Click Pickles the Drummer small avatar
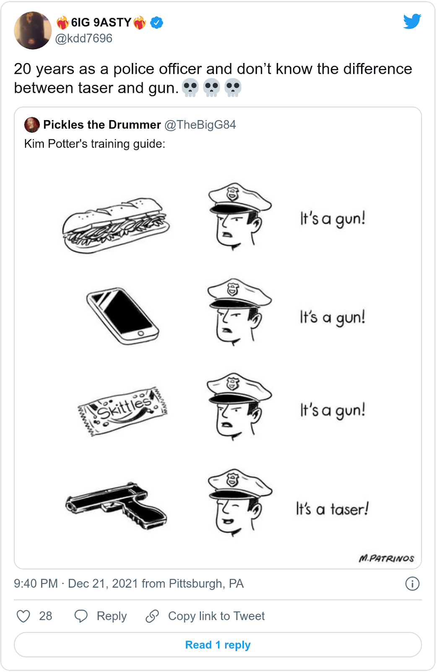The height and width of the screenshot is (672, 437). click(x=32, y=125)
